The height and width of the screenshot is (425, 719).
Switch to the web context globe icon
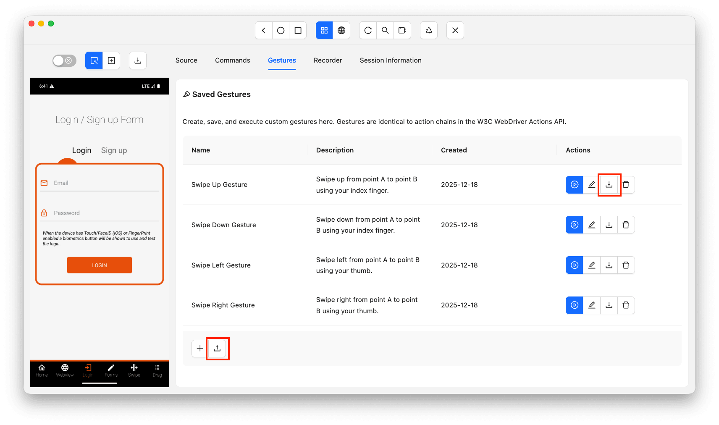pyautogui.click(x=342, y=30)
